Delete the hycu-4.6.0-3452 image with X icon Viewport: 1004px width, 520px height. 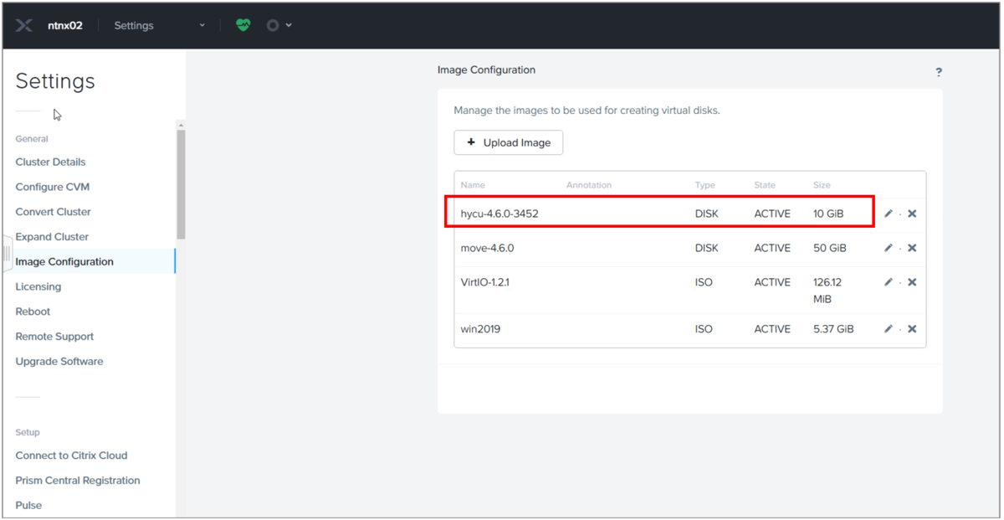coord(912,214)
